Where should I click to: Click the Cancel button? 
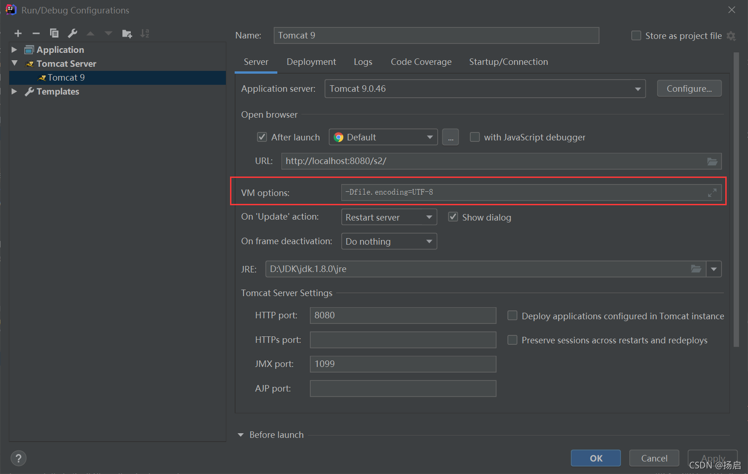(x=654, y=458)
